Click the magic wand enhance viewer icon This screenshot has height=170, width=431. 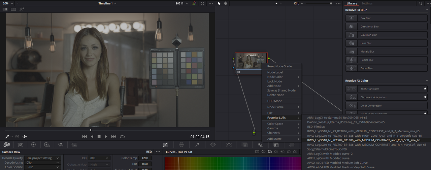22,9
